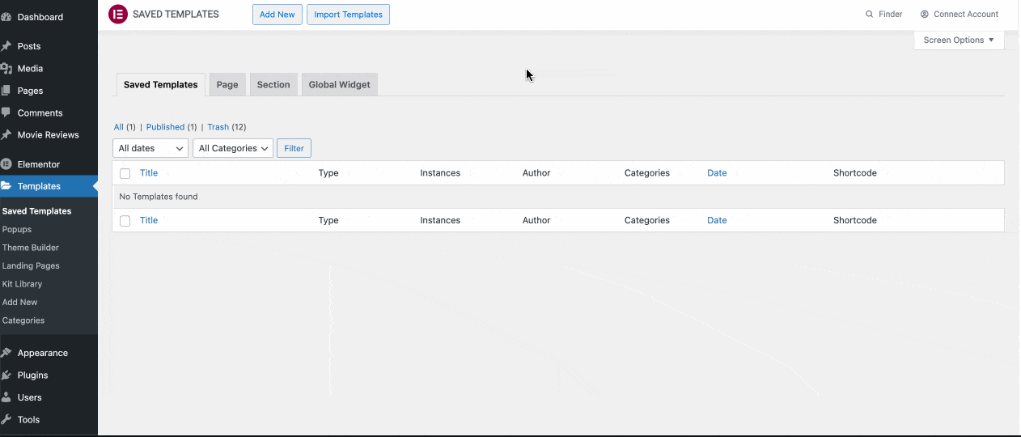Click the Plugins icon in sidebar
Viewport: 1021px width, 437px height.
pyautogui.click(x=6, y=375)
